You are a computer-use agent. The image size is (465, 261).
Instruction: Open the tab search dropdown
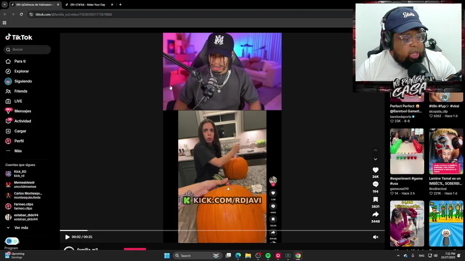tap(5, 5)
